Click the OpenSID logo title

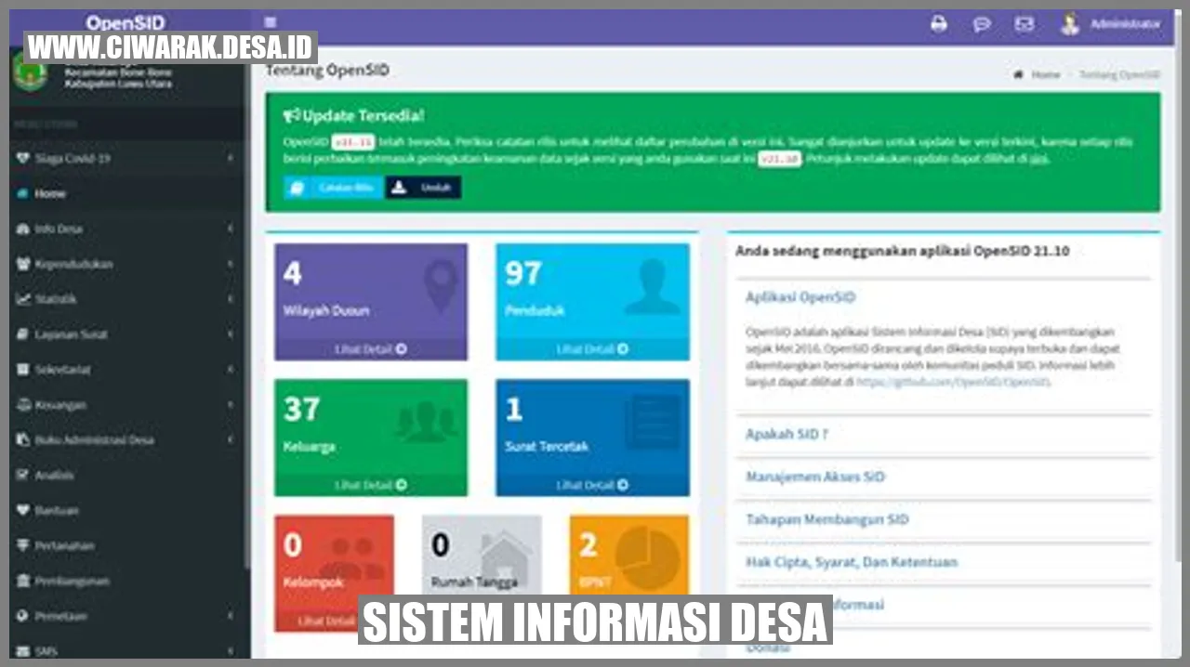(x=126, y=21)
